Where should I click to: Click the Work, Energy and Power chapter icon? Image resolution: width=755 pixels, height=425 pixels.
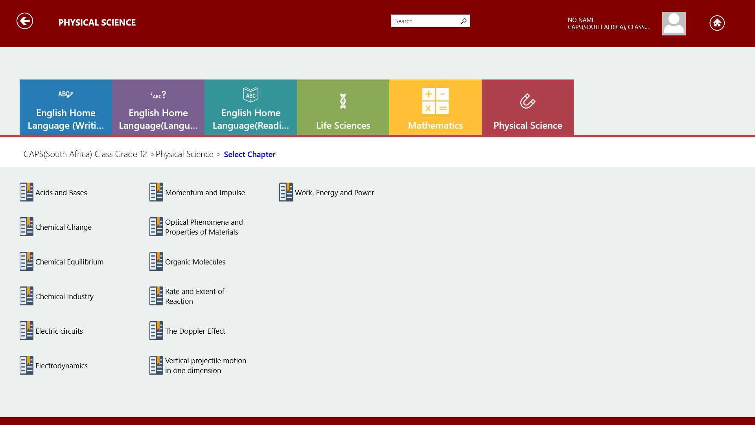click(x=286, y=192)
